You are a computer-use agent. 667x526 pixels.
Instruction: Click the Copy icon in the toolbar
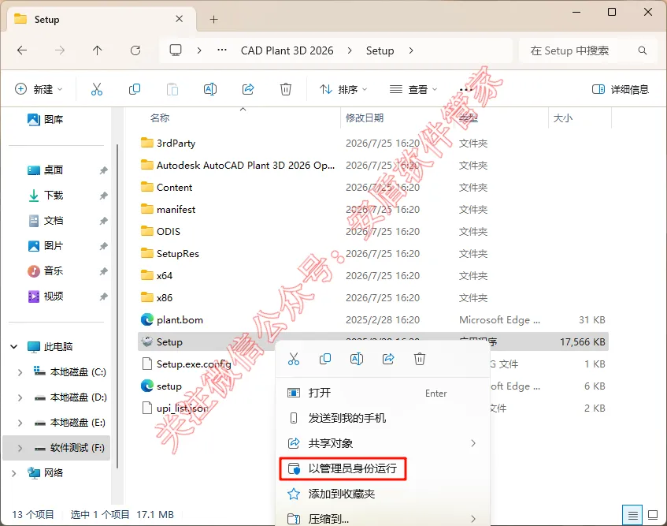click(135, 89)
